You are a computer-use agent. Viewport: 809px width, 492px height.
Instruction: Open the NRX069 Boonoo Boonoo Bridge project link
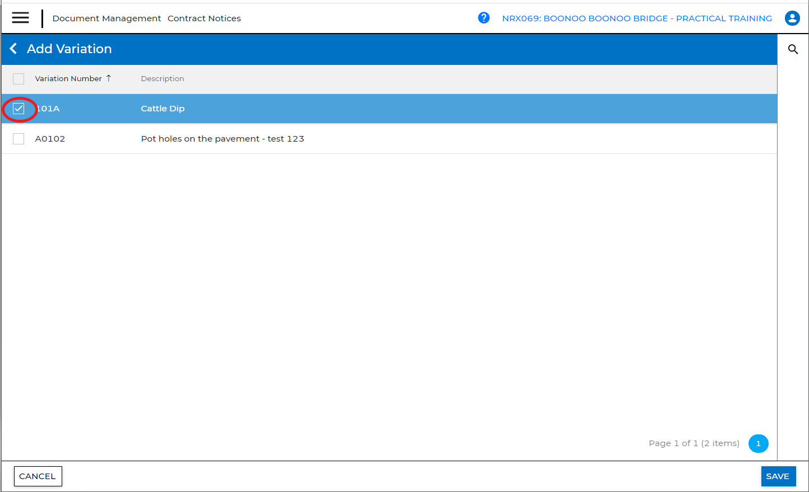pyautogui.click(x=636, y=18)
